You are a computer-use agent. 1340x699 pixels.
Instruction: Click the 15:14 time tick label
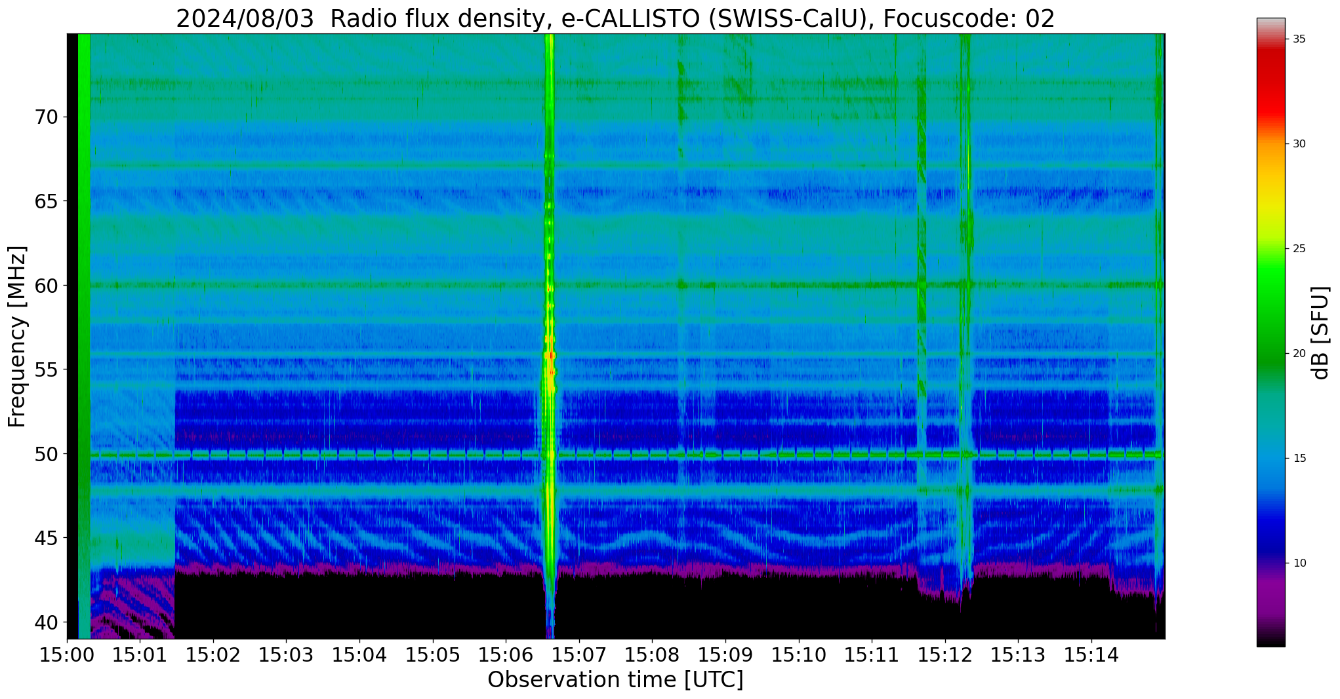1091,655
